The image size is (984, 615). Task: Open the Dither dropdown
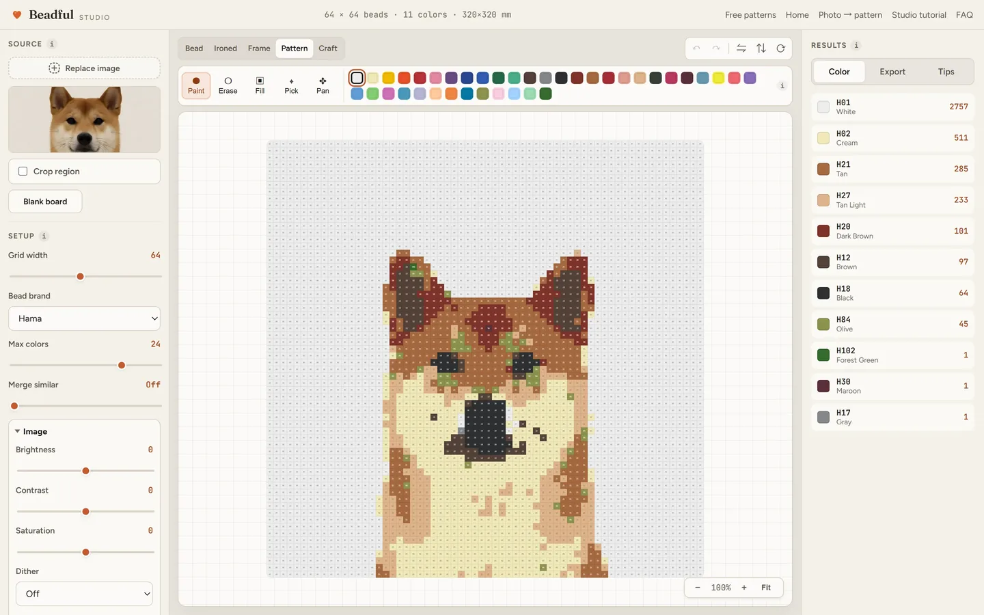[85, 594]
